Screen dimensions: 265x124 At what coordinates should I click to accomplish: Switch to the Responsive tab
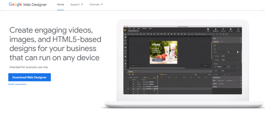pos(220,81)
